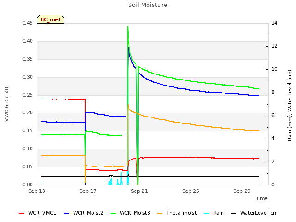This screenshot has width=296, height=222.
Task: Click the 12 right axis value
Action: [x=274, y=46]
